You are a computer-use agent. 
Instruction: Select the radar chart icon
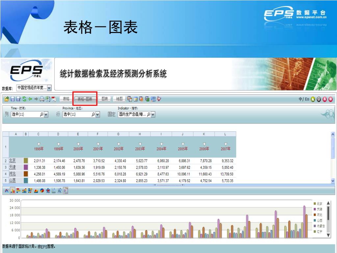(48, 190)
